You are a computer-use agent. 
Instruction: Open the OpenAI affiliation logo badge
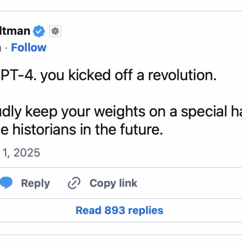[55, 31]
